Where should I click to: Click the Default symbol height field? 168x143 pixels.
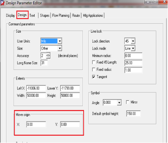coord(134,114)
